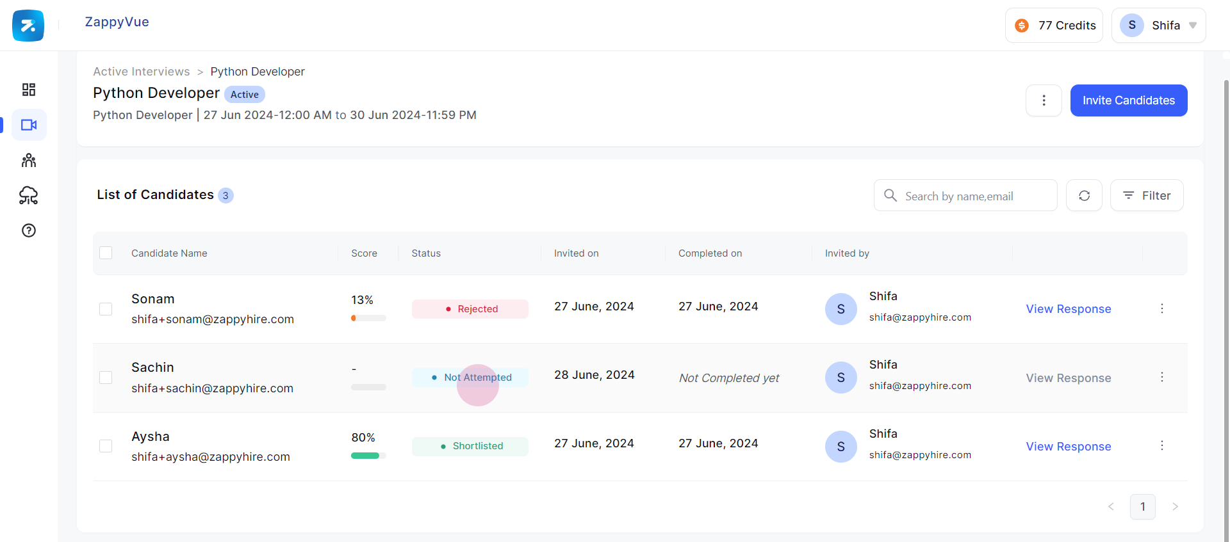The image size is (1230, 542).
Task: Click the Python Developer breadcrumb
Action: (258, 72)
